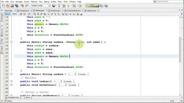The image size is (184, 103).
Task: Click the folded '{...5 lines }' placeholder
Action: [x=78, y=74]
